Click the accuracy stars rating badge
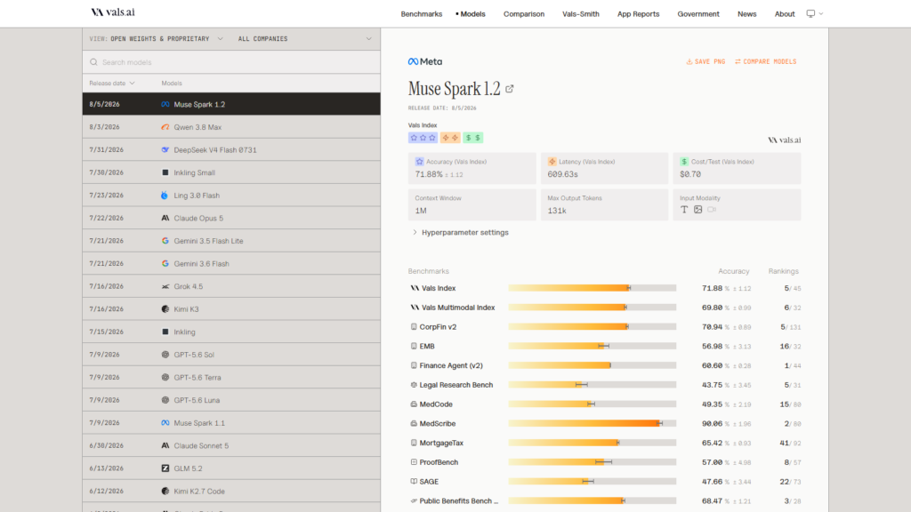This screenshot has width=911, height=512. tap(423, 138)
